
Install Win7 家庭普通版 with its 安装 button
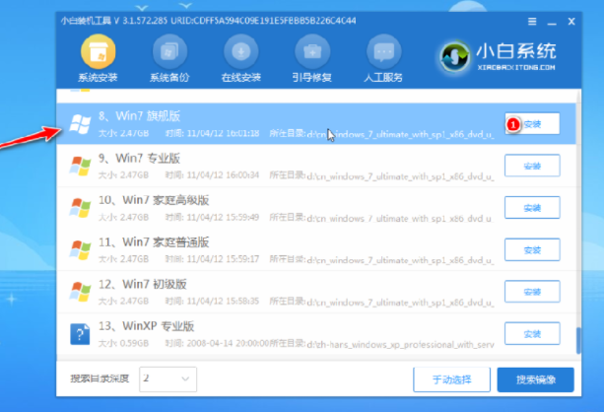pos(532,249)
